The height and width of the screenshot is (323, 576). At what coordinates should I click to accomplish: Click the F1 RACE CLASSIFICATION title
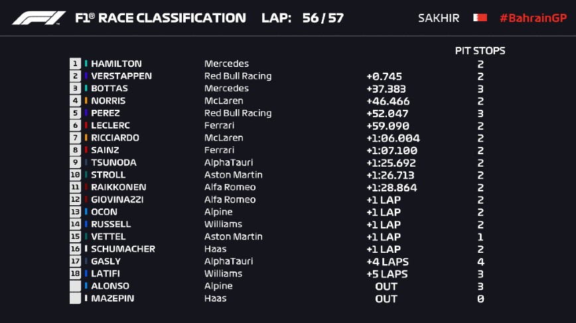coord(160,18)
